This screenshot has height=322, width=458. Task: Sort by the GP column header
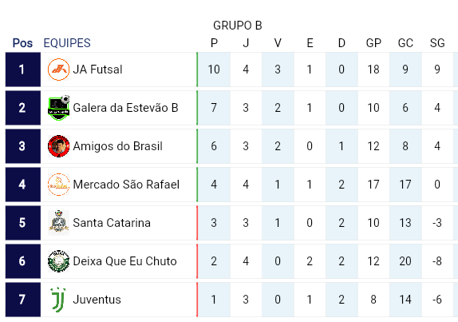click(x=373, y=43)
